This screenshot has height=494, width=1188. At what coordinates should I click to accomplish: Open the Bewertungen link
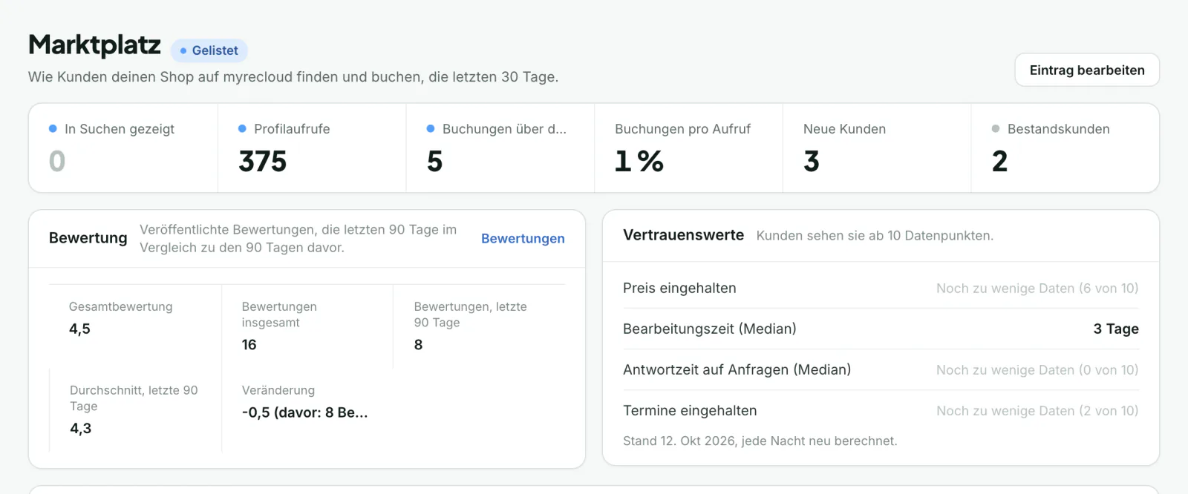(x=523, y=238)
